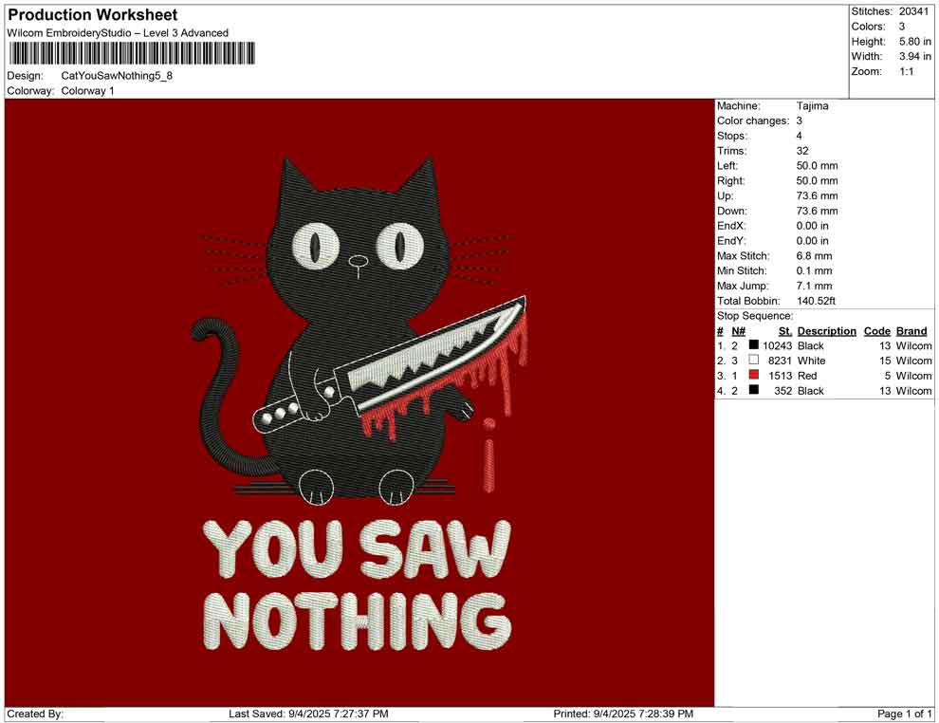Click the stitch count '10243' in row 1
Viewport: 939px width, 723px height.
(778, 345)
